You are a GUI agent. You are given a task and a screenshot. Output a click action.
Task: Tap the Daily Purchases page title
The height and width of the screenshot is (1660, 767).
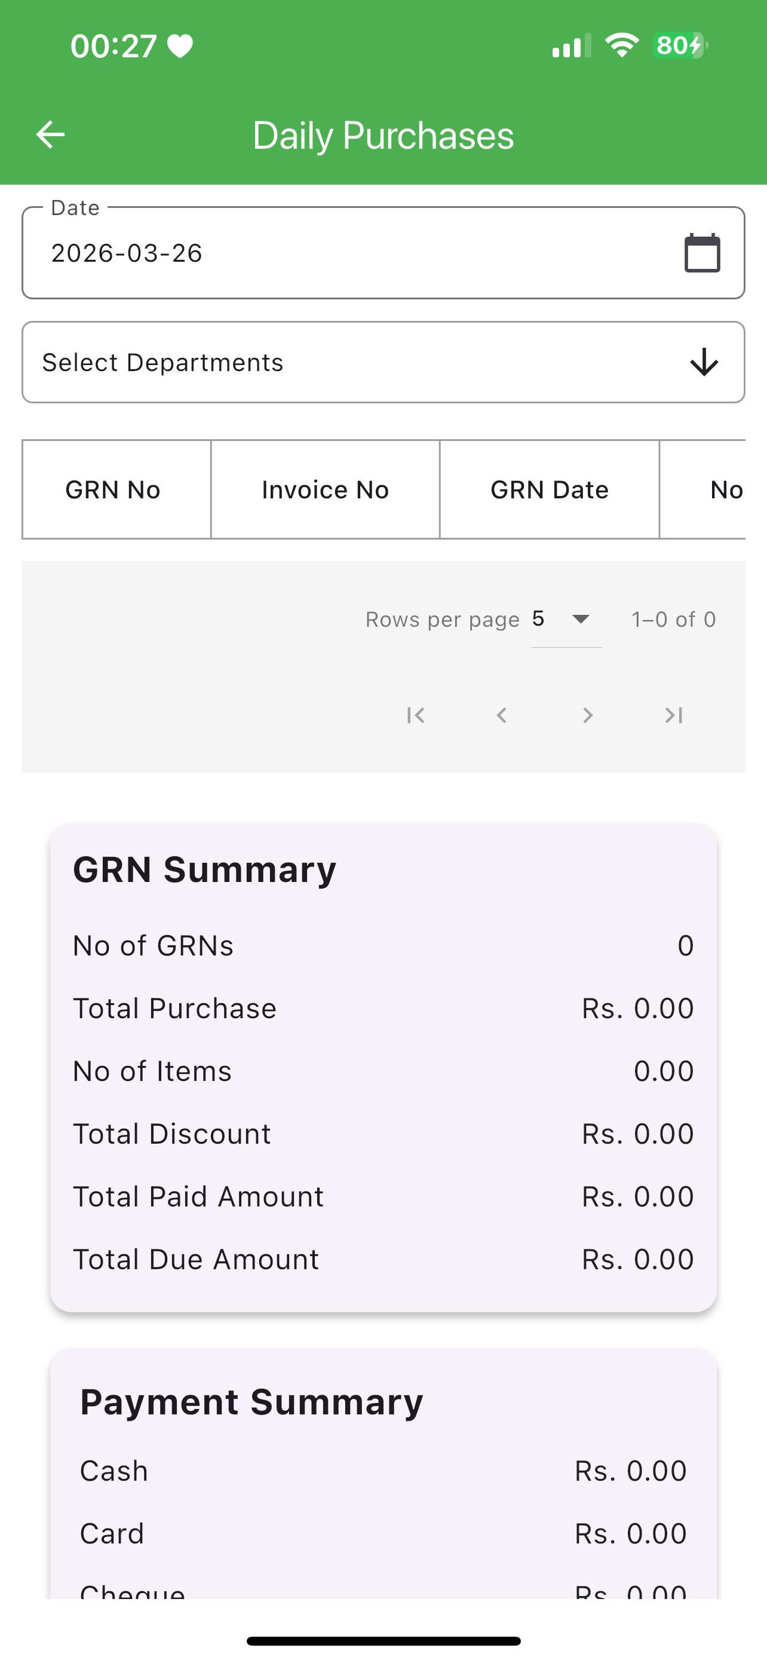pyautogui.click(x=383, y=135)
